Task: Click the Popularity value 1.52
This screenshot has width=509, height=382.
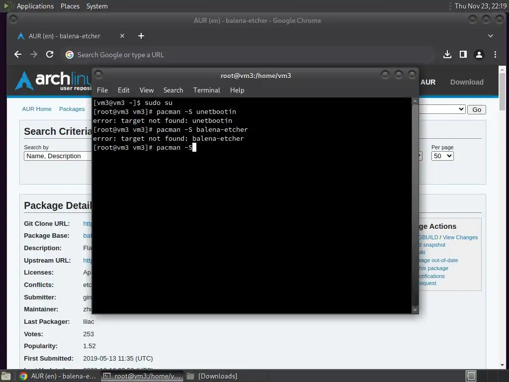Action: 89,346
